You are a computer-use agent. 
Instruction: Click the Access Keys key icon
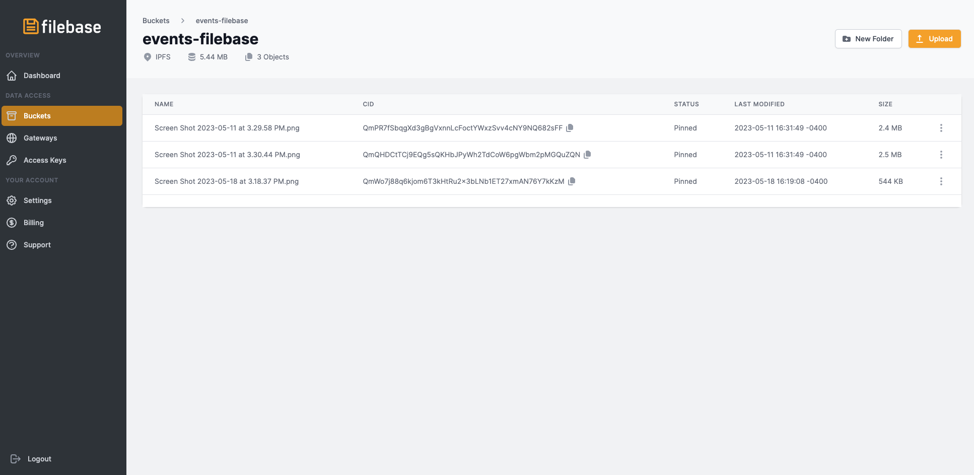[x=12, y=160]
